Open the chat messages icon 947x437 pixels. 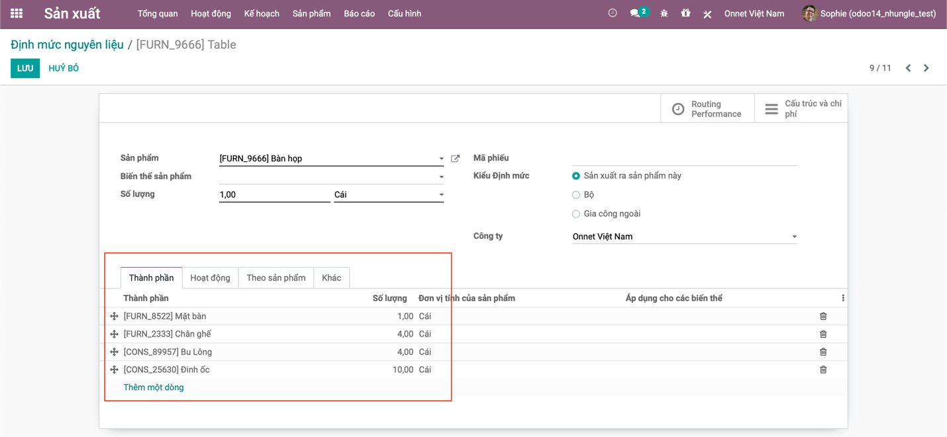point(635,13)
